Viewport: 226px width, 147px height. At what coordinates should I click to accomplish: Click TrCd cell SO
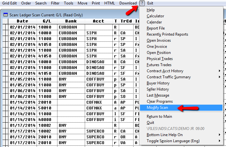[x=126, y=97]
